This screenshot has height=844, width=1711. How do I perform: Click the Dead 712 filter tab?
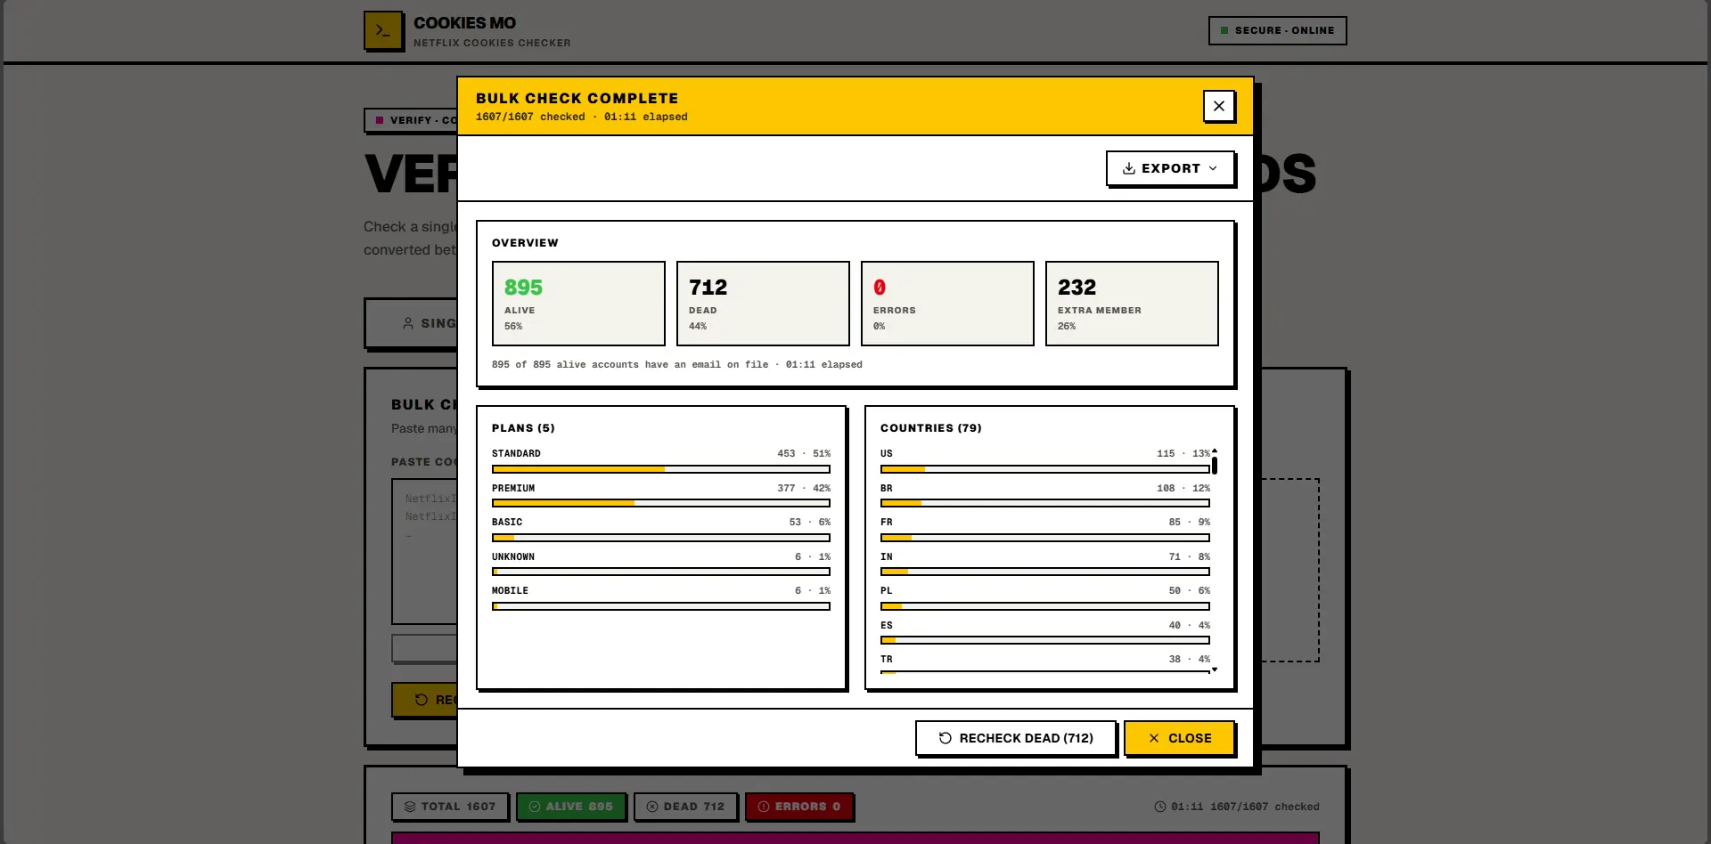point(686,807)
